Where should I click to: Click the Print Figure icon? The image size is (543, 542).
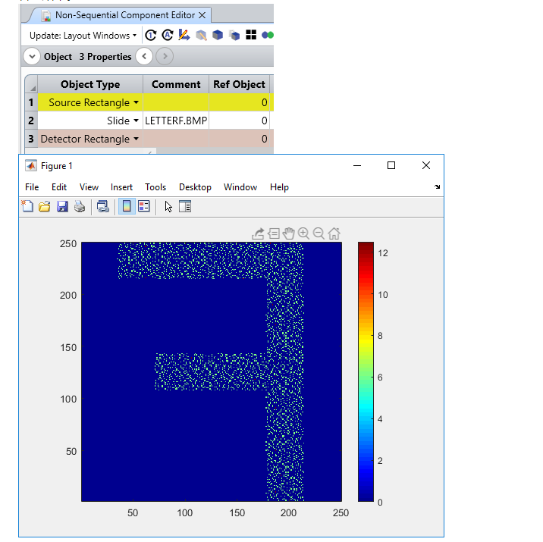(x=79, y=206)
